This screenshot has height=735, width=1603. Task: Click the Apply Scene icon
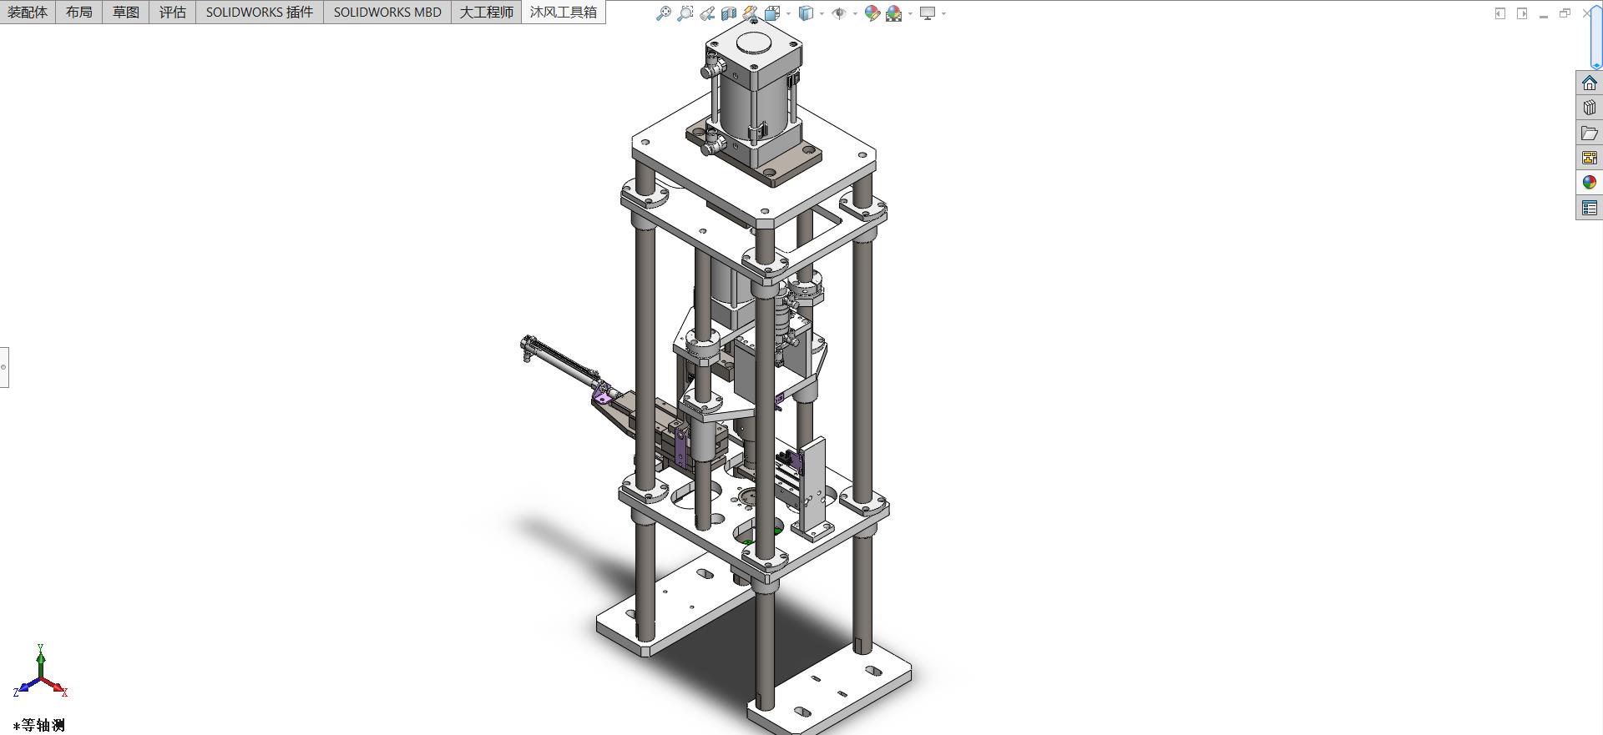[894, 13]
